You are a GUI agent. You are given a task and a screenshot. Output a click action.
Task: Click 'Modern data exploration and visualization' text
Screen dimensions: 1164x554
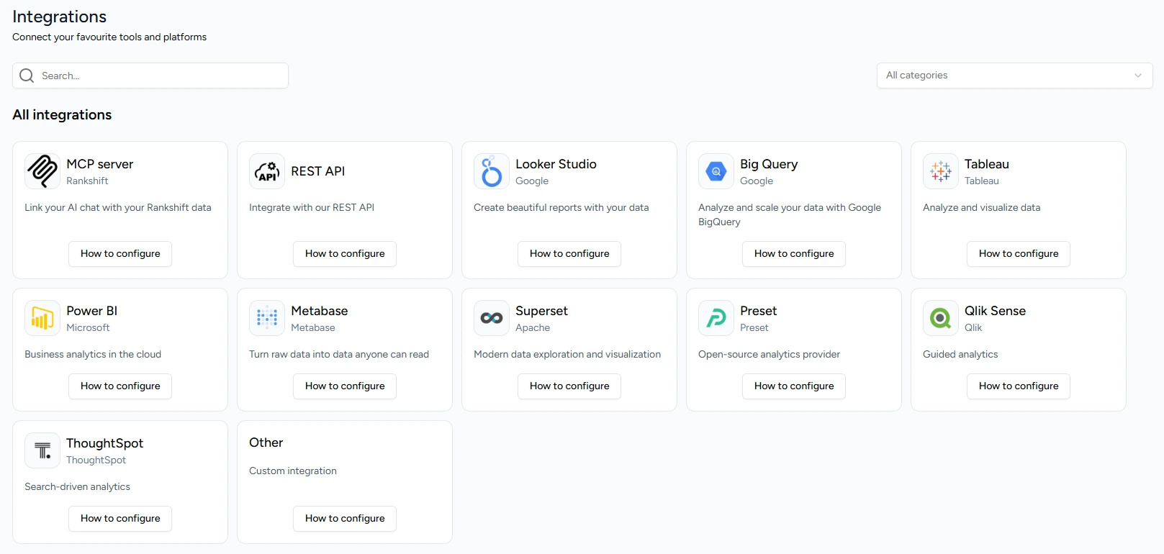pos(567,354)
